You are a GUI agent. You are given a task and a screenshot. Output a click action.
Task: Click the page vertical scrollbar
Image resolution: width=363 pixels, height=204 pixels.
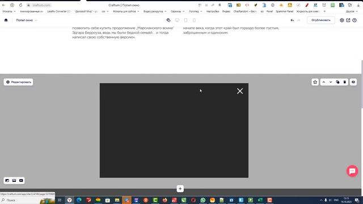(362, 84)
